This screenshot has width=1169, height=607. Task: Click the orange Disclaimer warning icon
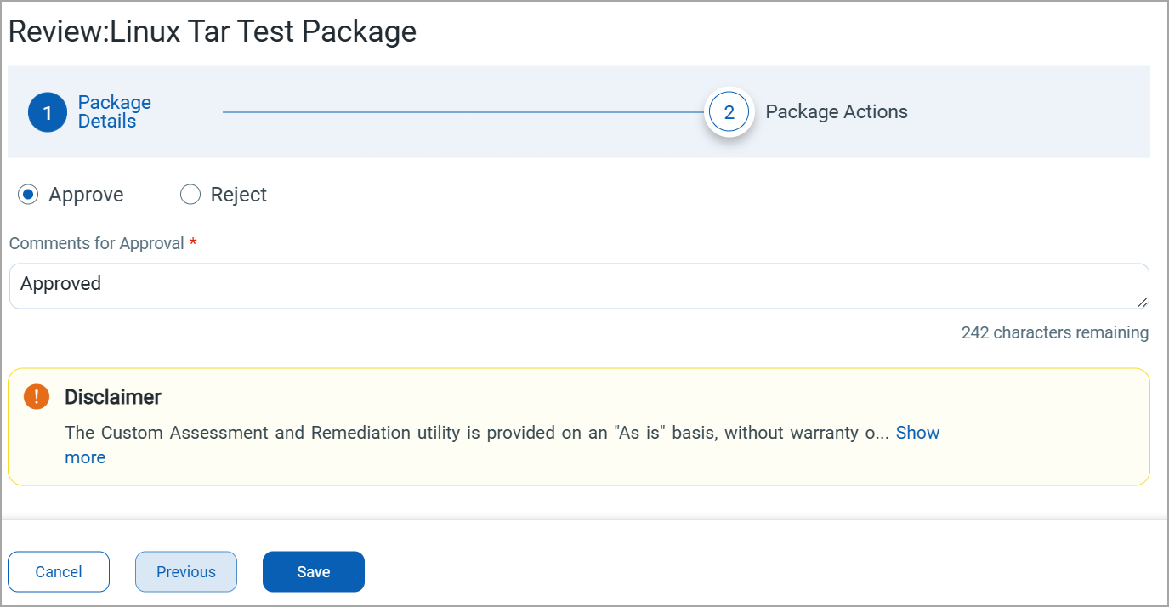click(37, 397)
